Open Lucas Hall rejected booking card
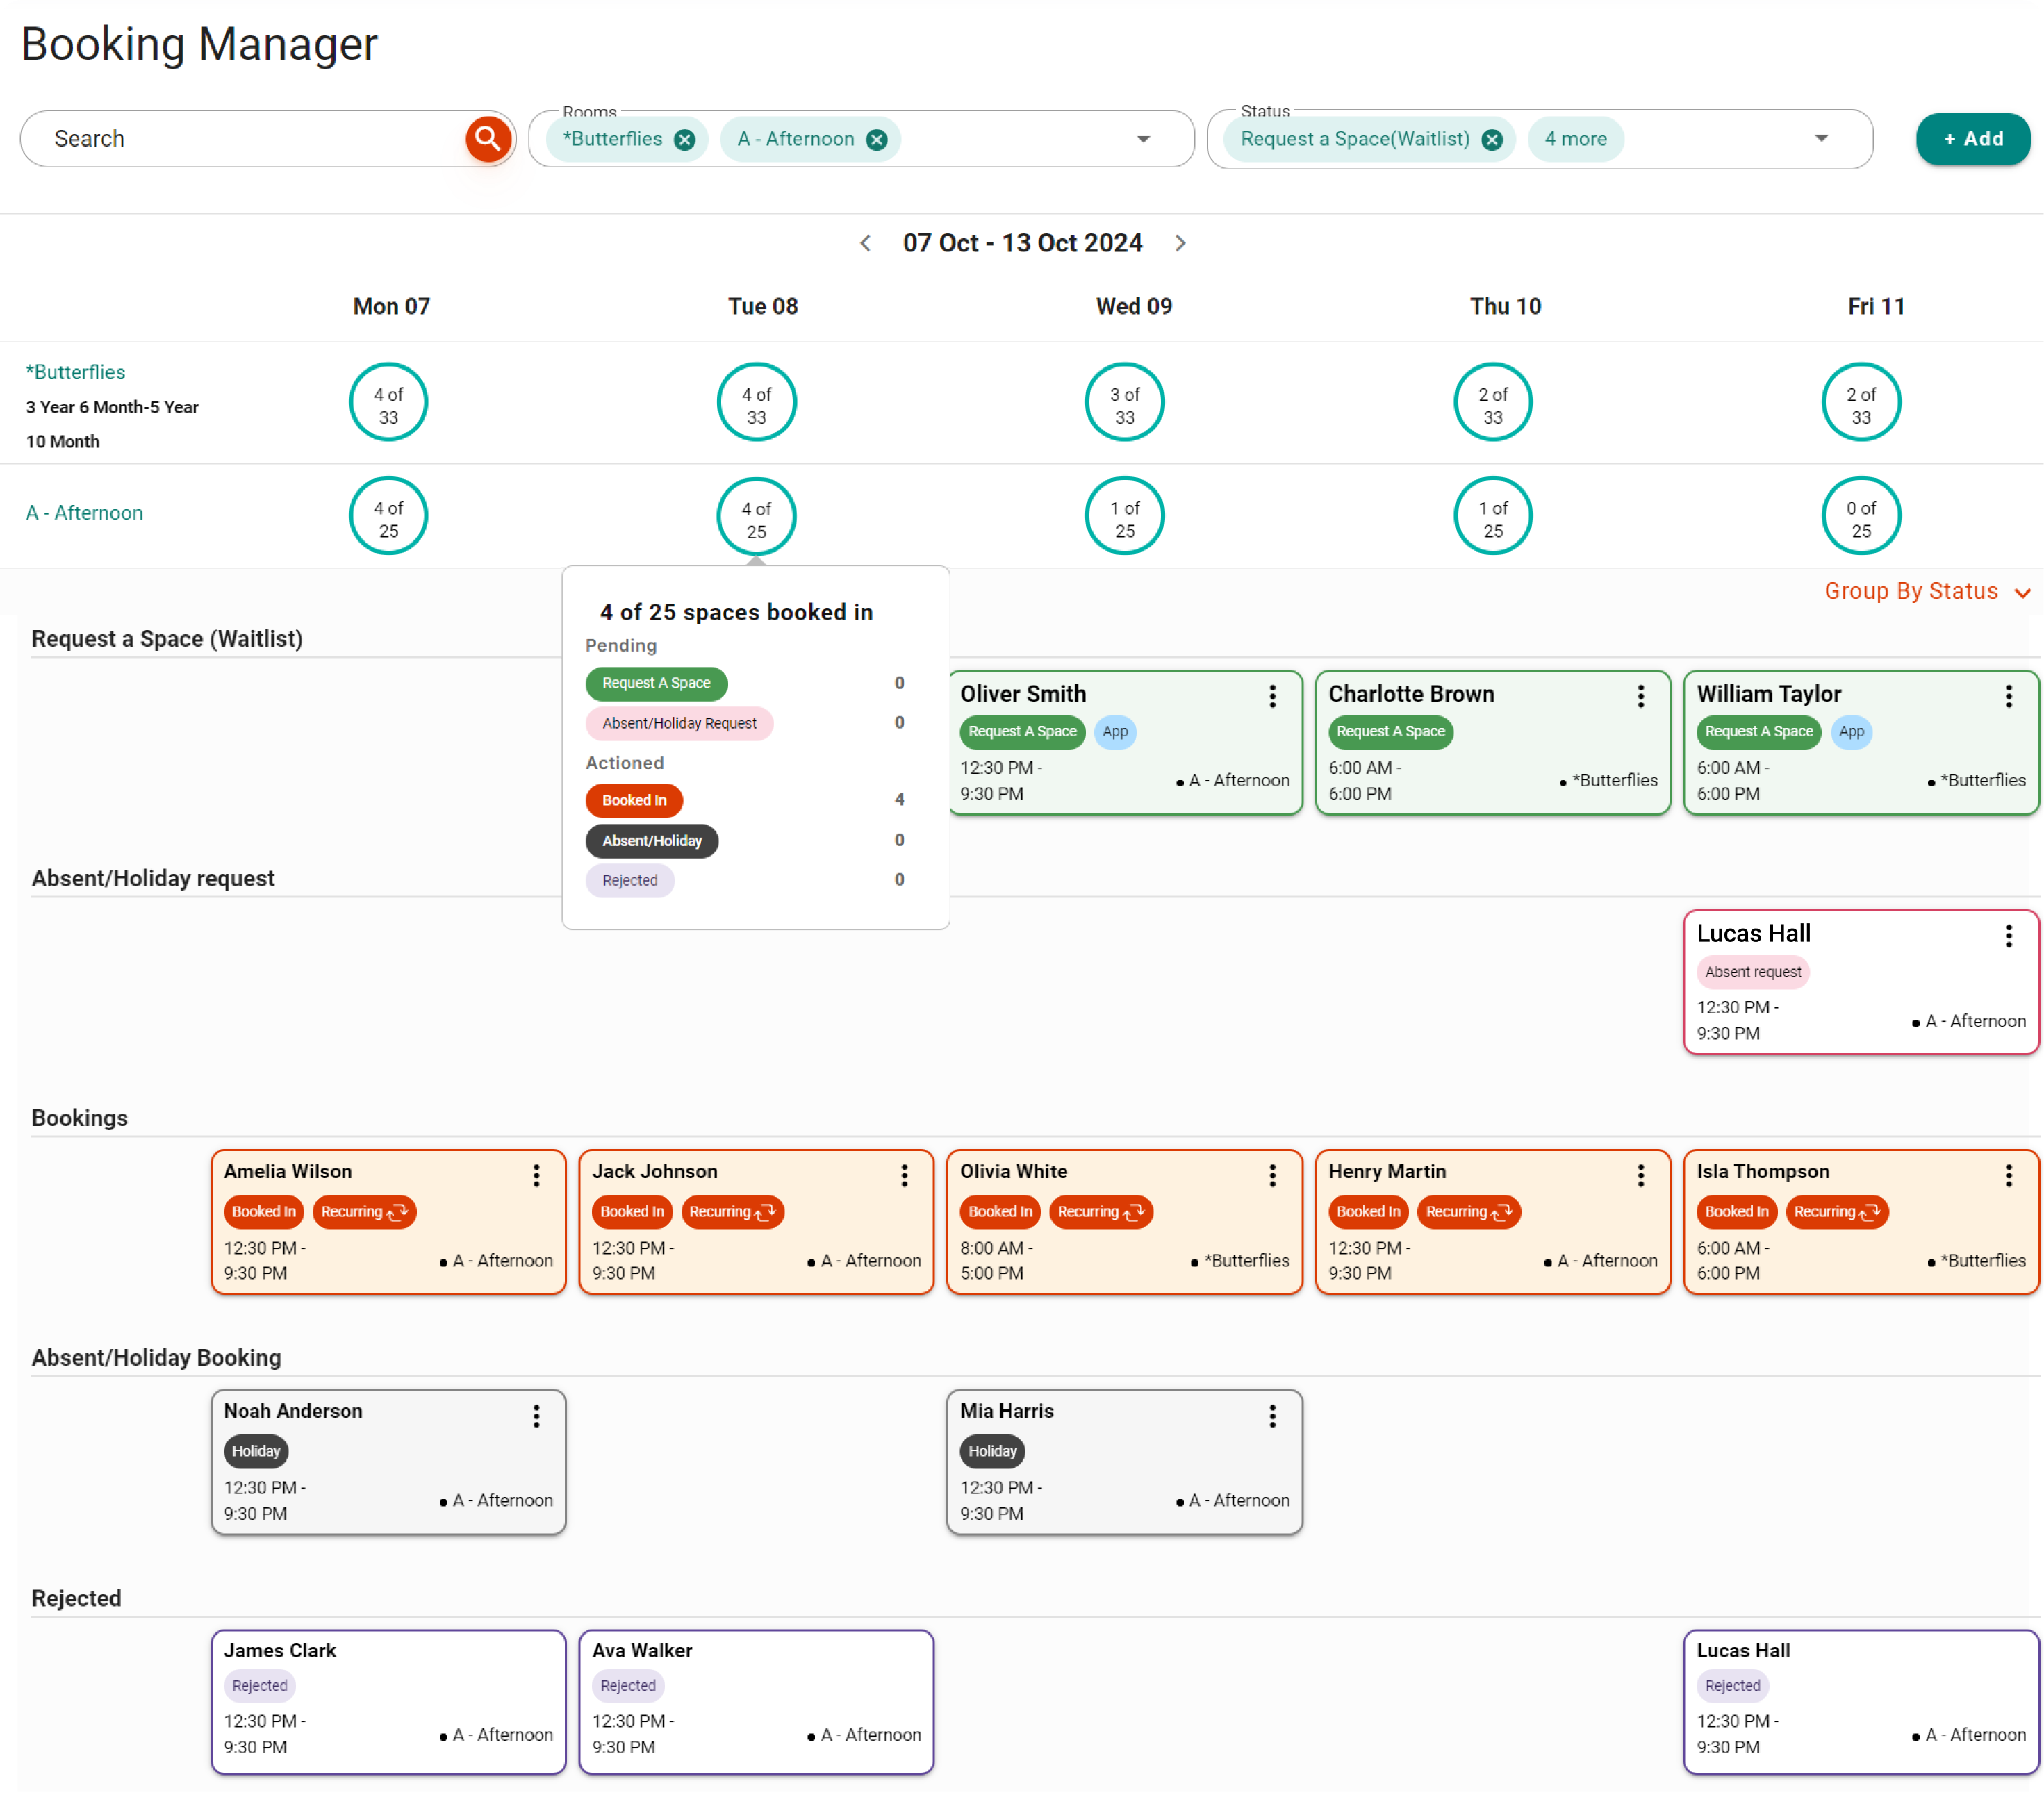This screenshot has width=2044, height=1804. pyautogui.click(x=1861, y=1702)
